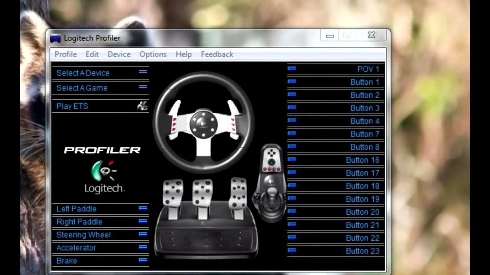Image resolution: width=490 pixels, height=275 pixels.
Task: Click the blue marker next to Brake
Action: (143, 260)
